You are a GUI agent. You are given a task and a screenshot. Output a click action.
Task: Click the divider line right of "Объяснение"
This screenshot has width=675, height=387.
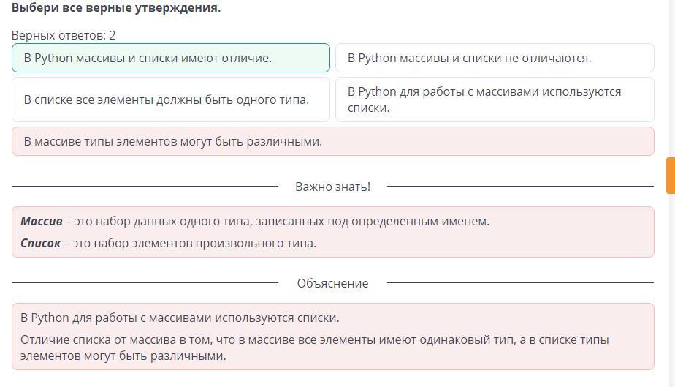(519, 283)
